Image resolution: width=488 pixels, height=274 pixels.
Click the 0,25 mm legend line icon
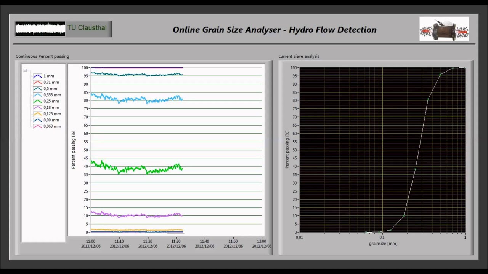37,101
